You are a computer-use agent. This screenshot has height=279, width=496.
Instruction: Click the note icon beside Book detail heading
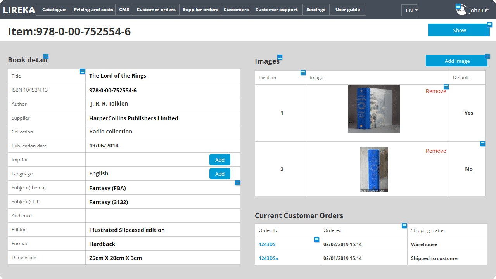pyautogui.click(x=46, y=56)
